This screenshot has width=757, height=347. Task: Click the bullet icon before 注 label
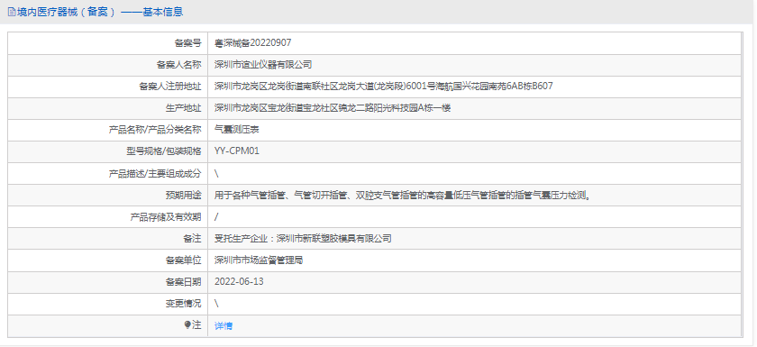click(x=187, y=324)
